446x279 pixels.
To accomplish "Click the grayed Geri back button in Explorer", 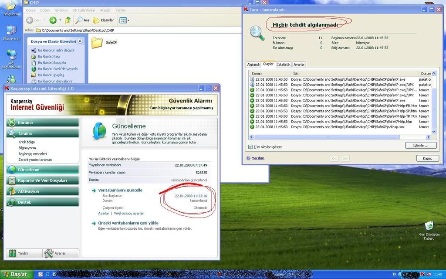I will [34, 20].
